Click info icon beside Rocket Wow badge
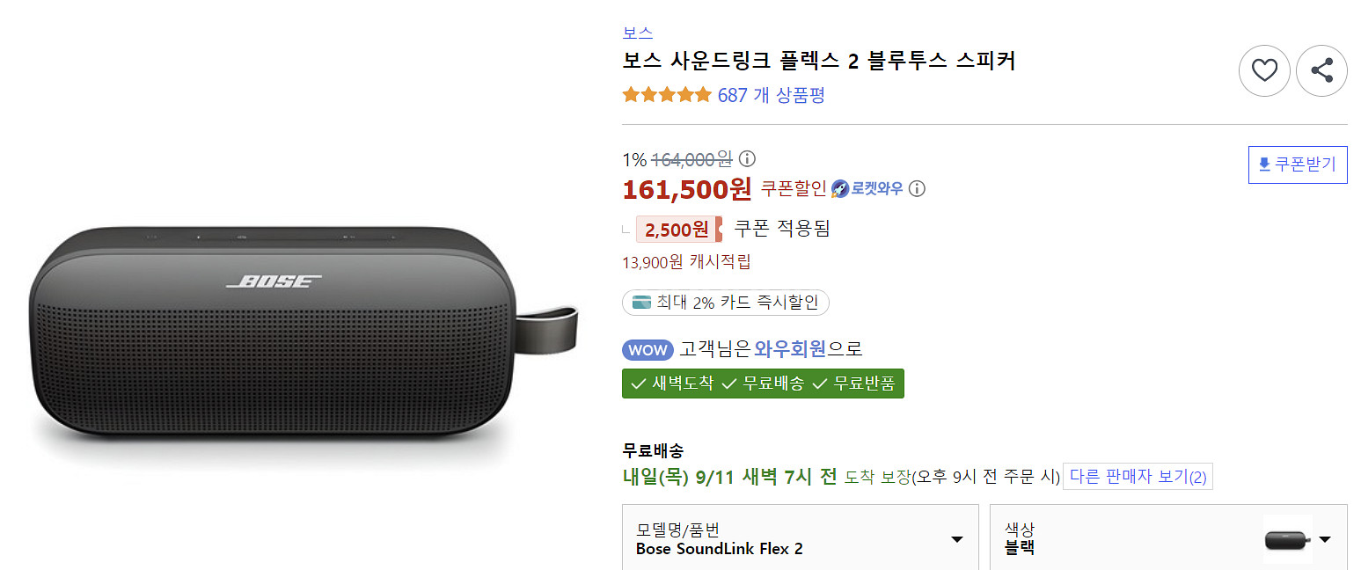1361x570 pixels. [917, 188]
